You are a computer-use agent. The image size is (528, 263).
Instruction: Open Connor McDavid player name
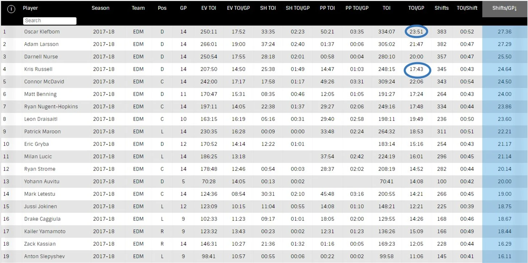point(44,82)
